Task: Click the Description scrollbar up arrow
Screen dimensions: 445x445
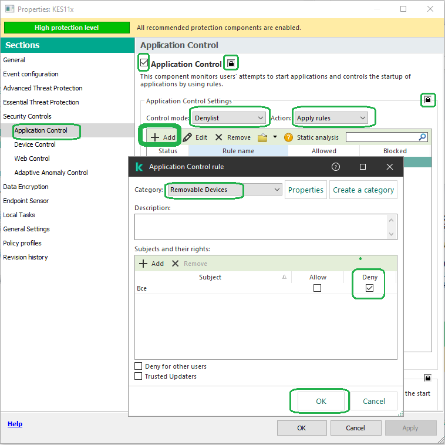Action: pyautogui.click(x=391, y=220)
